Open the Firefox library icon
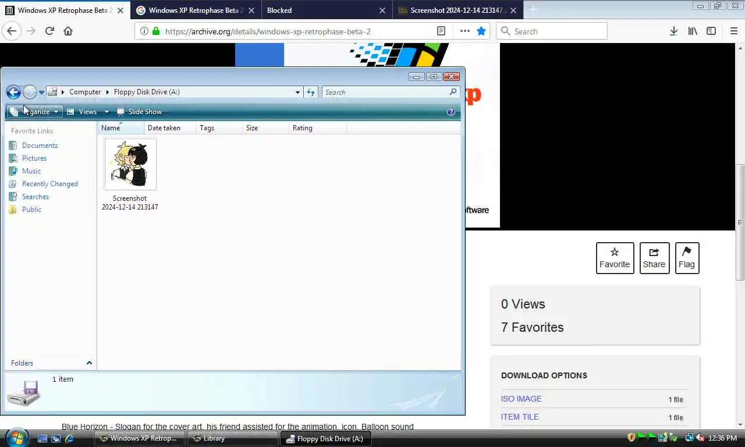The width and height of the screenshot is (745, 447). [x=693, y=31]
